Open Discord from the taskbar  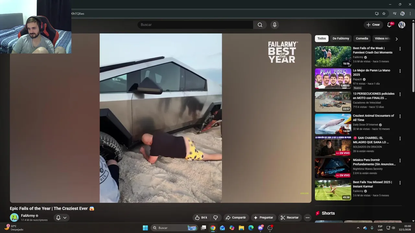click(x=260, y=228)
